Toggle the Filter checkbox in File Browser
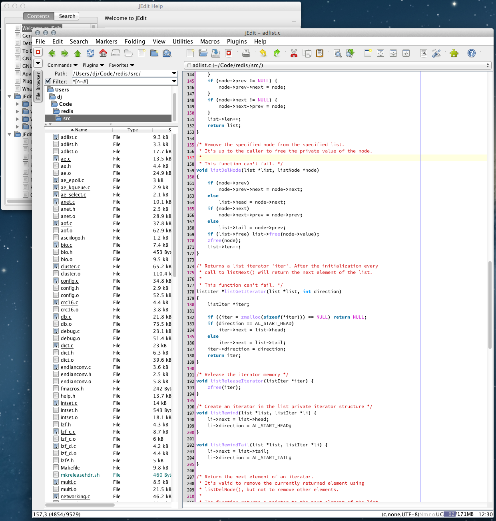The height and width of the screenshot is (521, 496). pos(48,81)
